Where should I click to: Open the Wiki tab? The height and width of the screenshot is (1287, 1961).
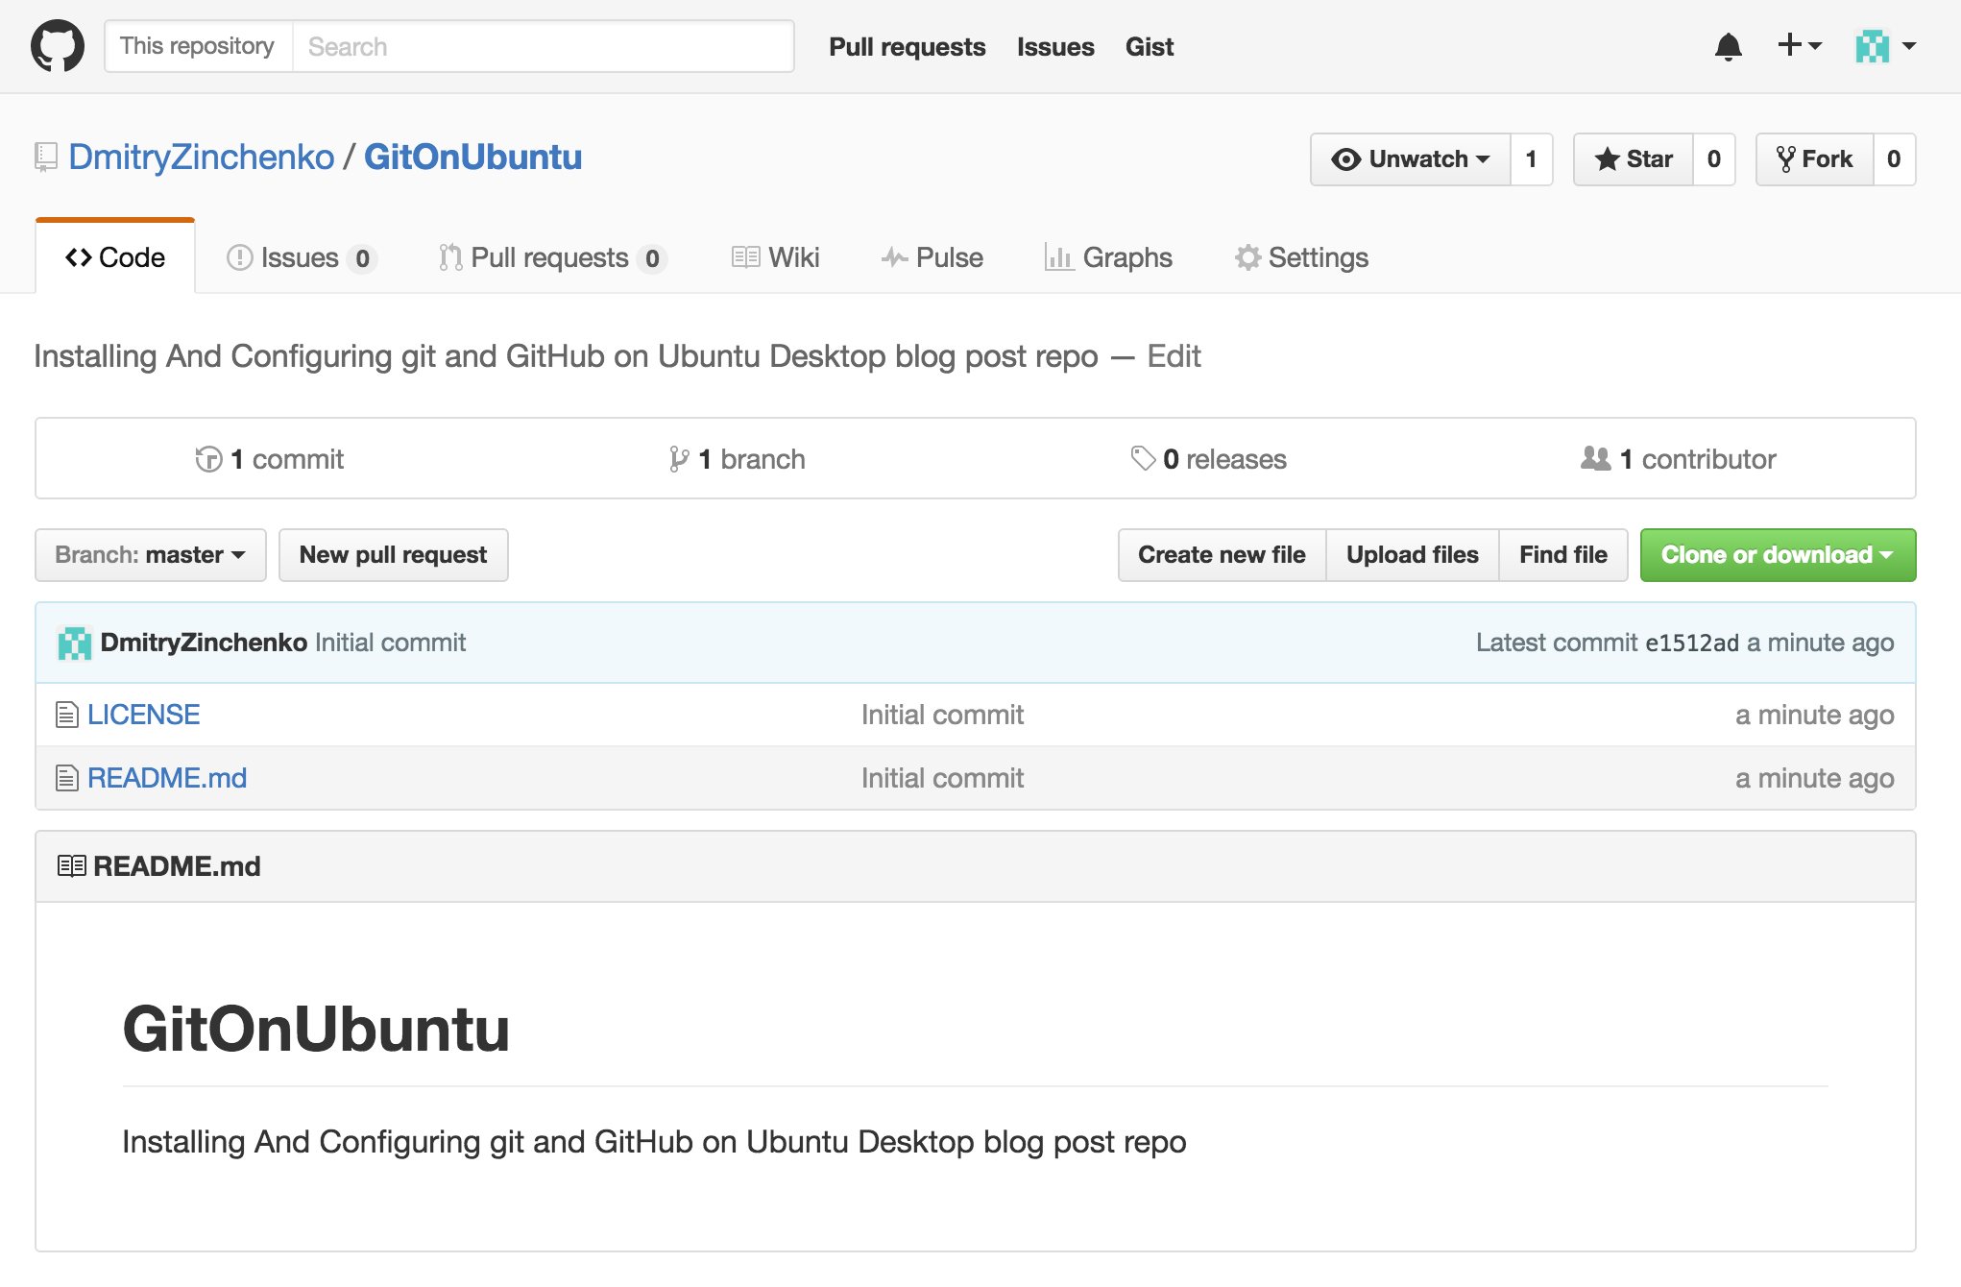(775, 257)
